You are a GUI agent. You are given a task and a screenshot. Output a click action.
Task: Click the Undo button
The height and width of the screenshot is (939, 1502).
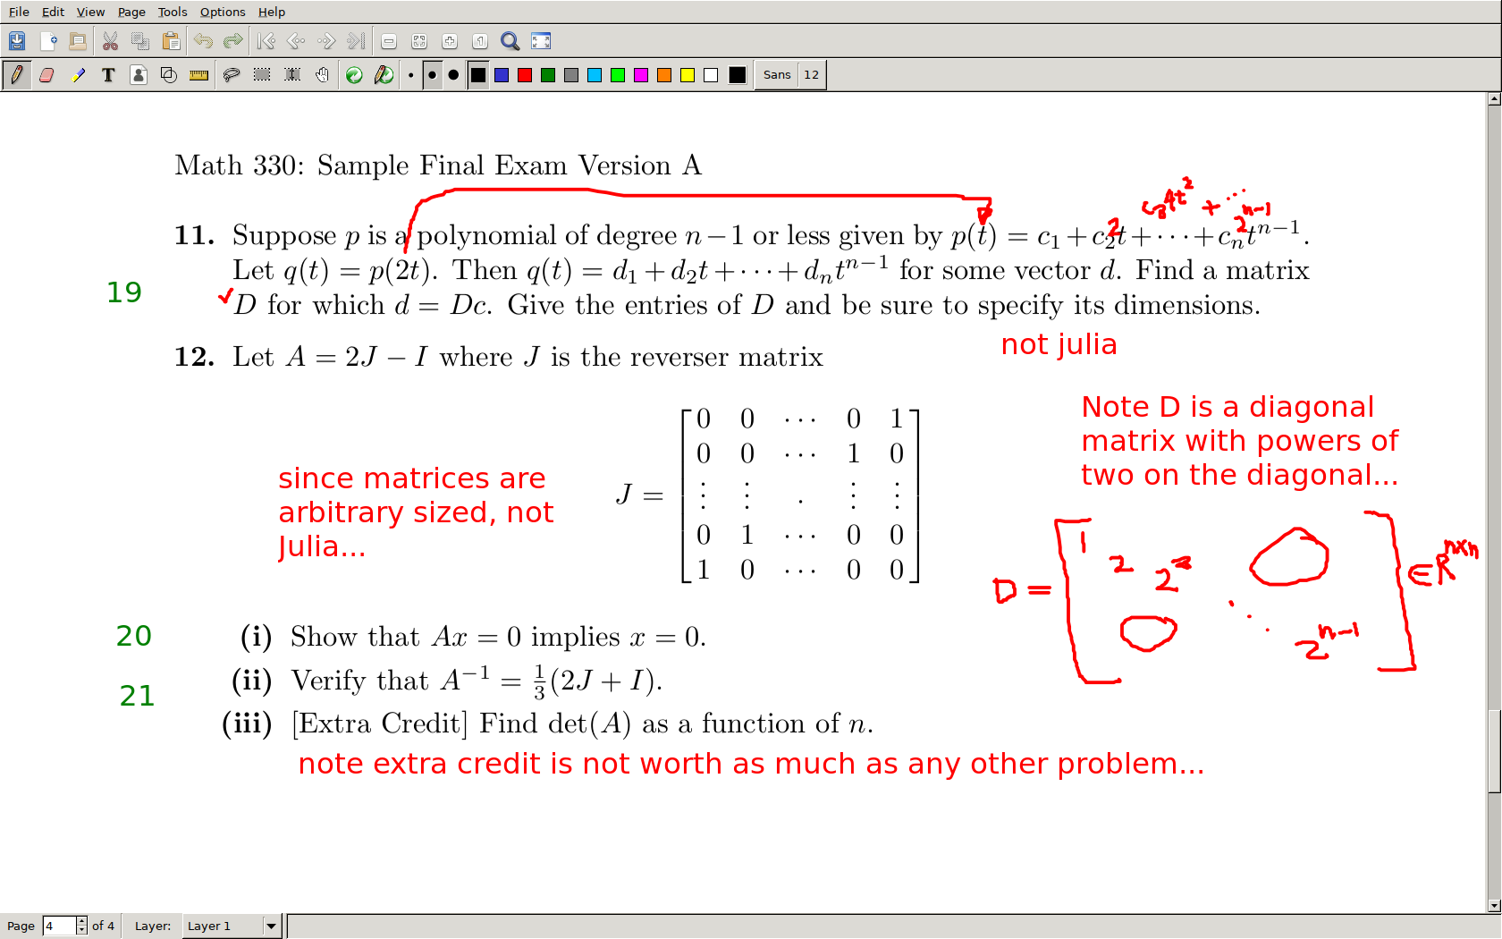point(203,41)
